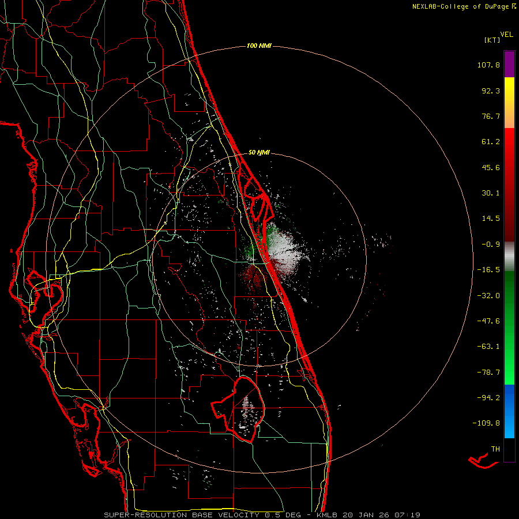Click the 50 NMI range ring label

pyautogui.click(x=259, y=152)
